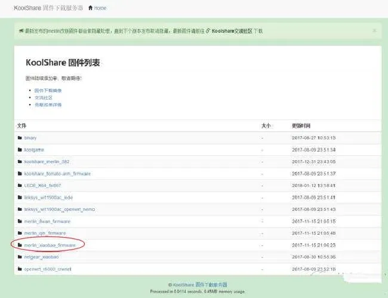This screenshot has width=388, height=298.
Task: Click the 更新时间 column header
Action: [301, 126]
